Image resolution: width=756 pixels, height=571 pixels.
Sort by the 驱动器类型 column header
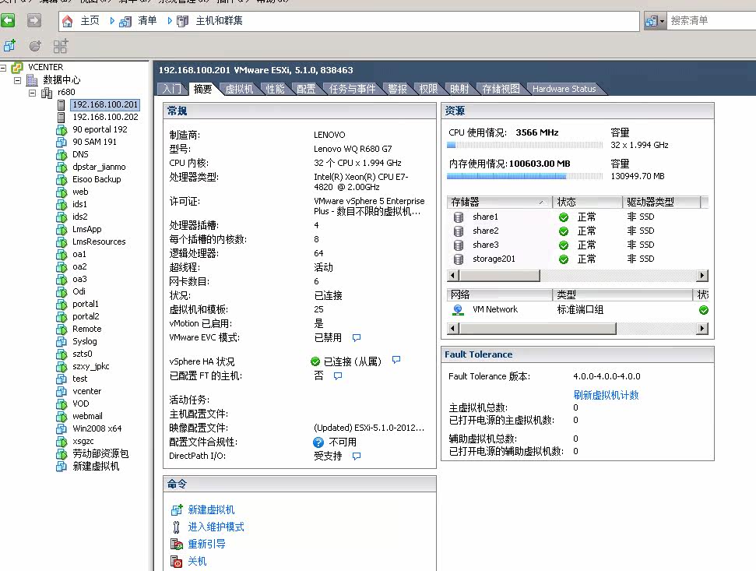point(661,202)
